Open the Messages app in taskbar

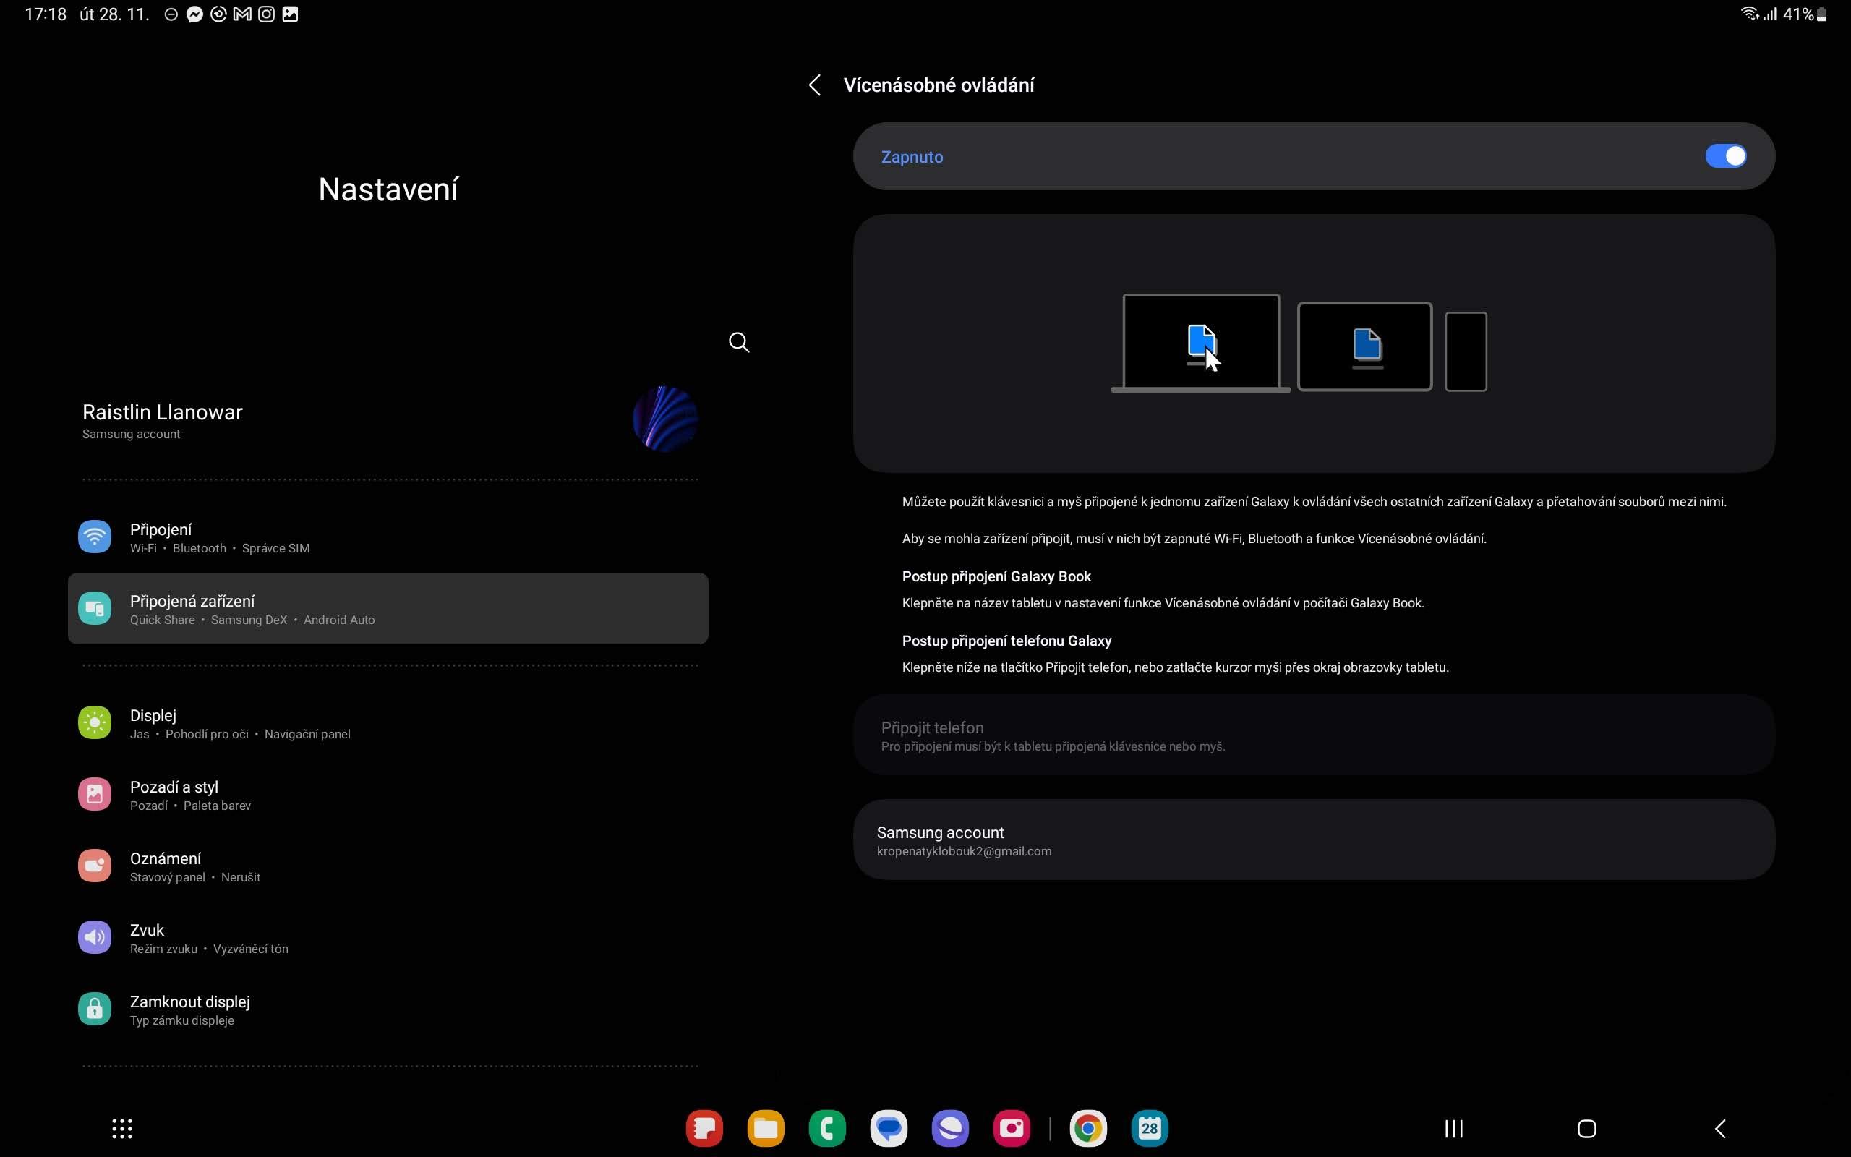(x=889, y=1129)
